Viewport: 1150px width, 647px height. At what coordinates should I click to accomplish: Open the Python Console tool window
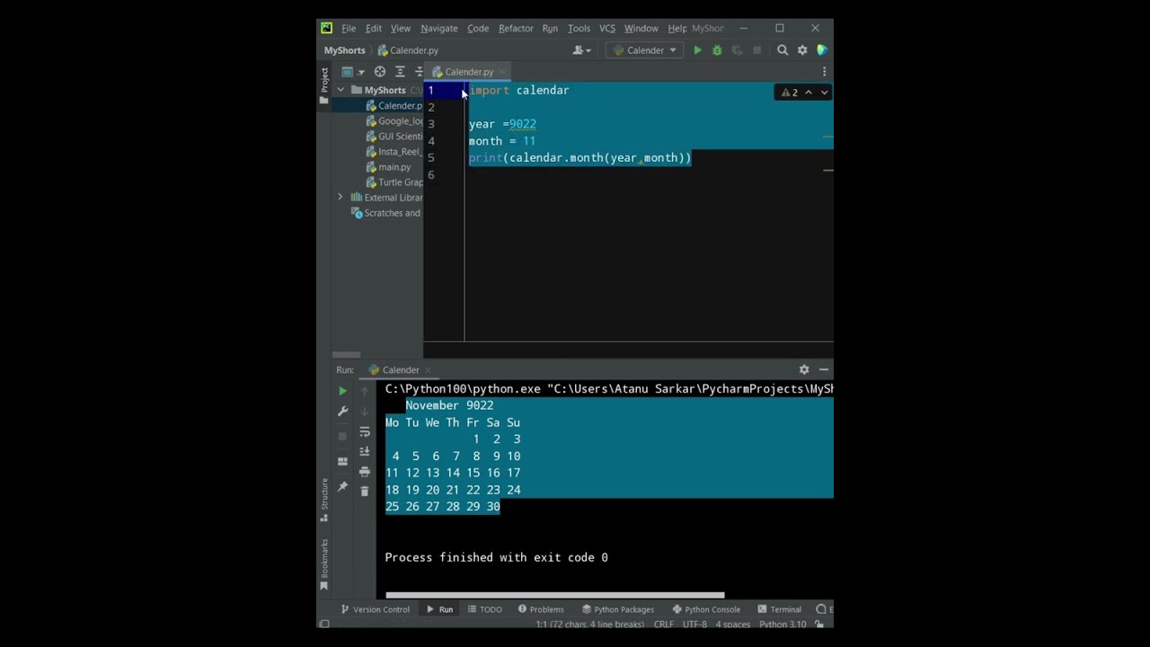(x=706, y=609)
